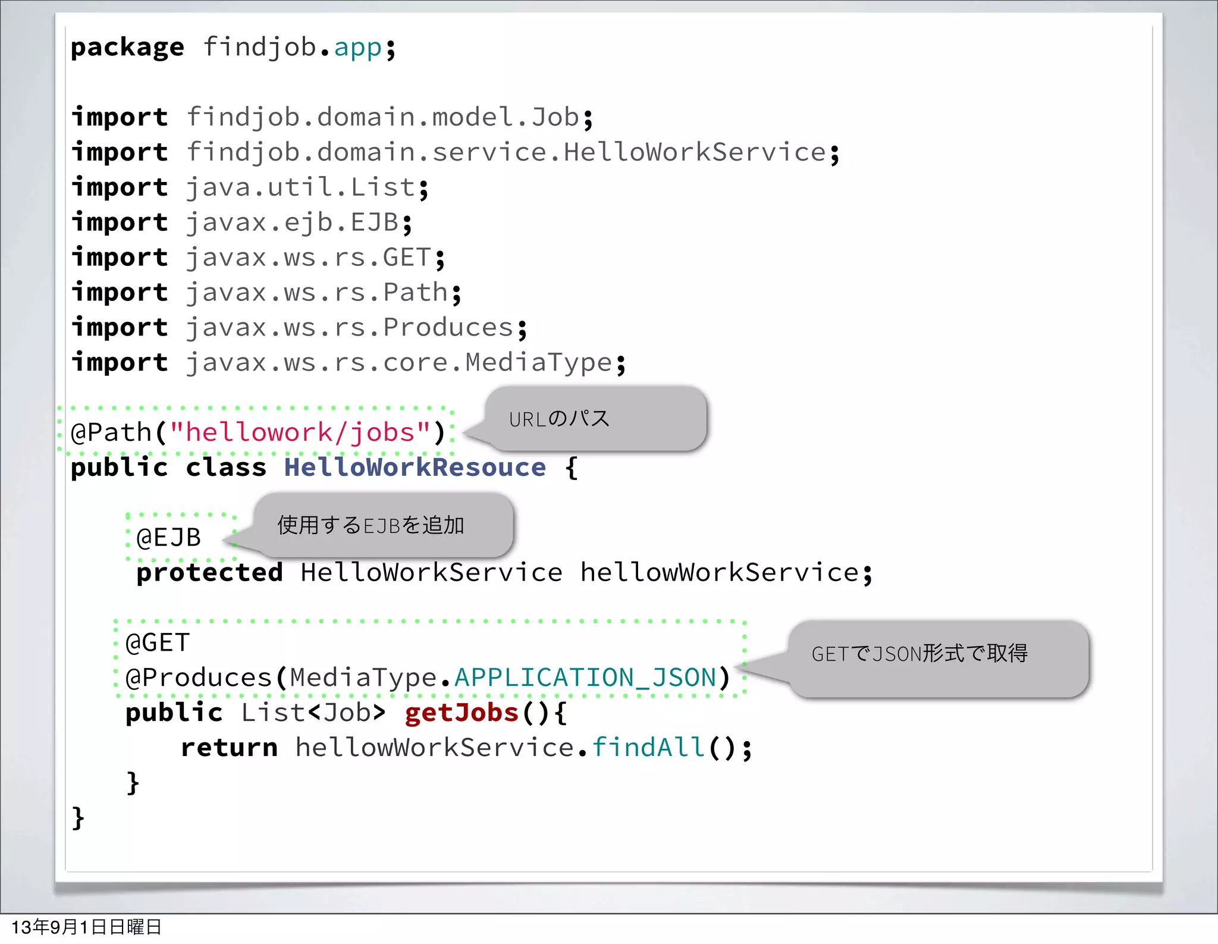Click the 'GETでJSON形式で取得' callout bubble
The height and width of the screenshot is (944, 1218).
tap(938, 658)
